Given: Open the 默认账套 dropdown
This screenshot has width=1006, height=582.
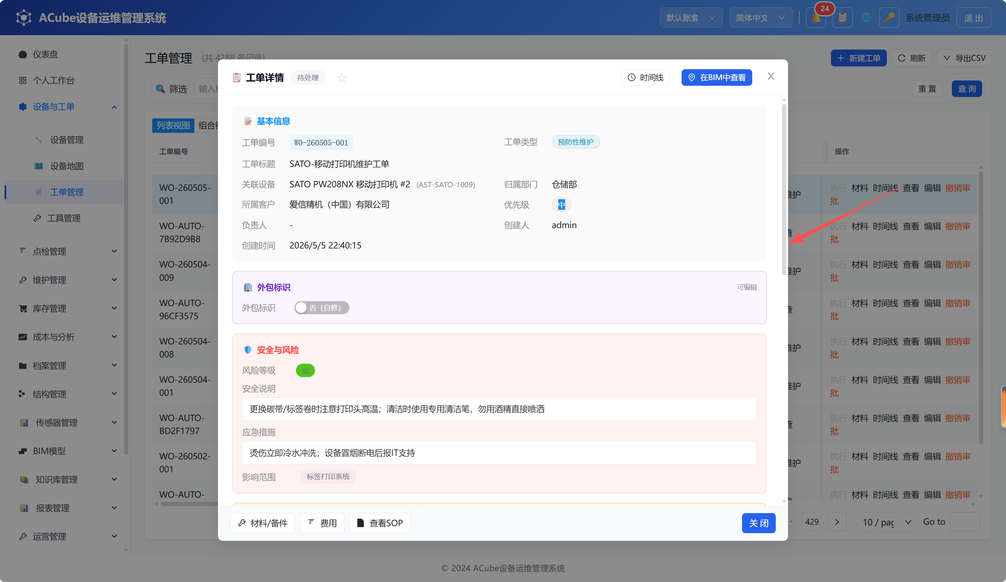Looking at the screenshot, I should pos(691,18).
